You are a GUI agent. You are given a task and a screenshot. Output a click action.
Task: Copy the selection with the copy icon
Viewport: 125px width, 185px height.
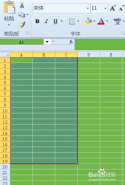point(22,15)
